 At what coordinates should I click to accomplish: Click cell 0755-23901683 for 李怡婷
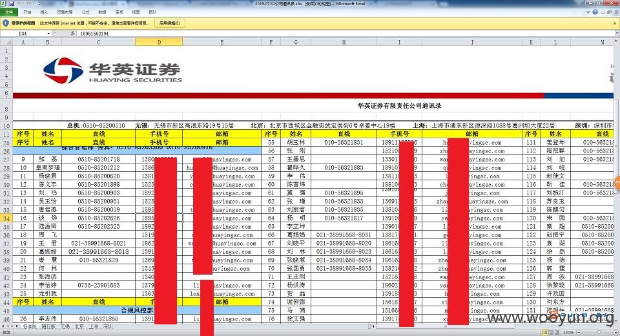click(x=98, y=286)
